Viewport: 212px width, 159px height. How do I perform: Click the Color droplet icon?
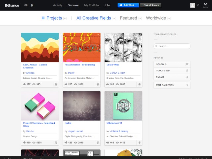pyautogui.click(x=187, y=77)
